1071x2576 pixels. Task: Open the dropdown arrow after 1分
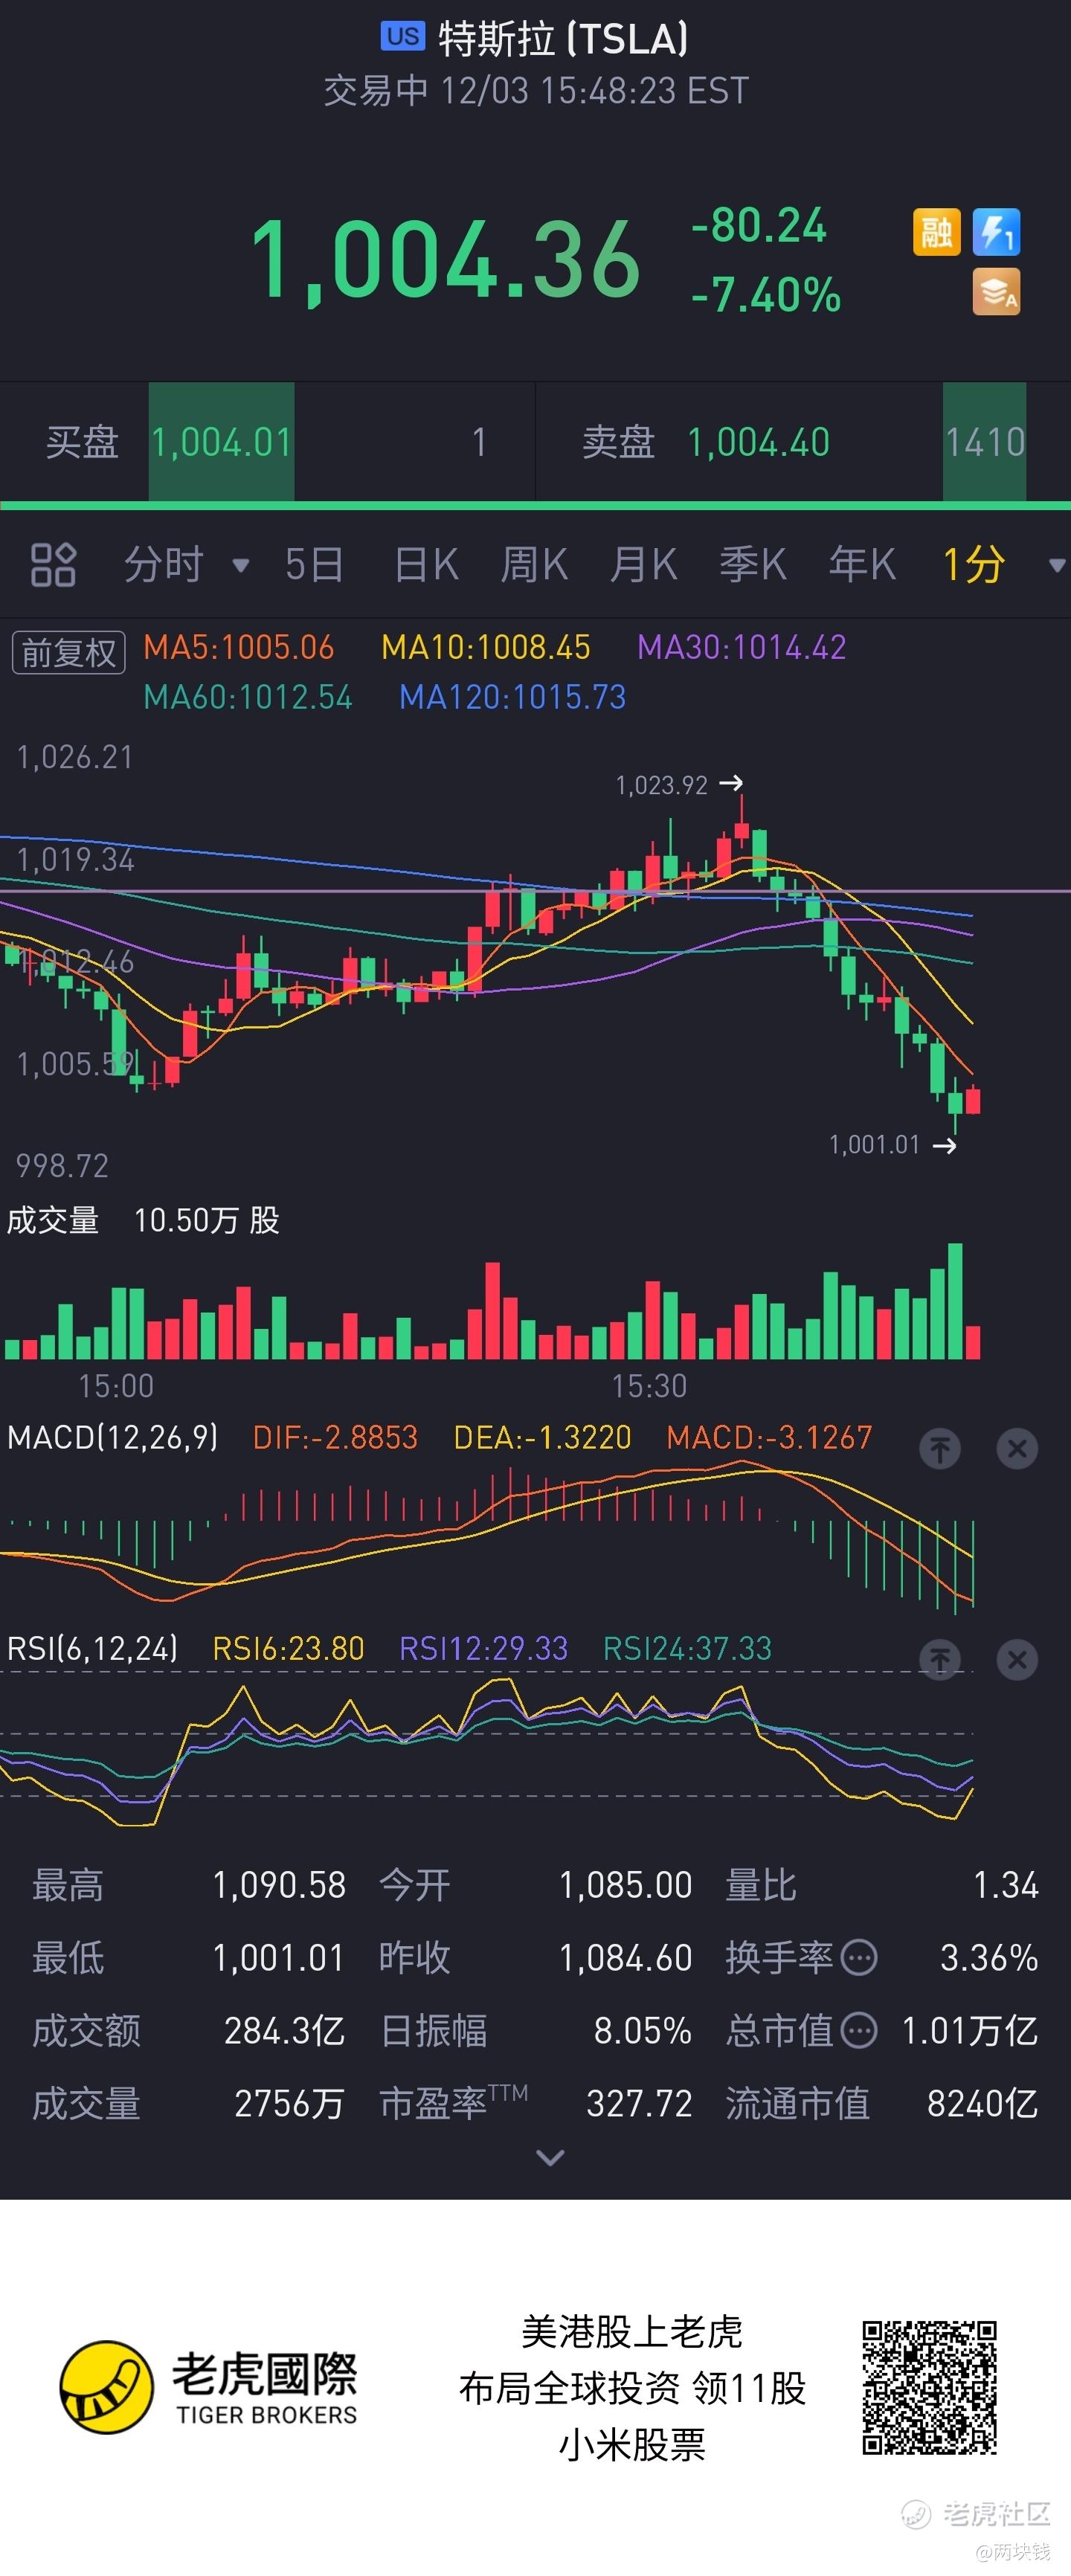(1056, 566)
